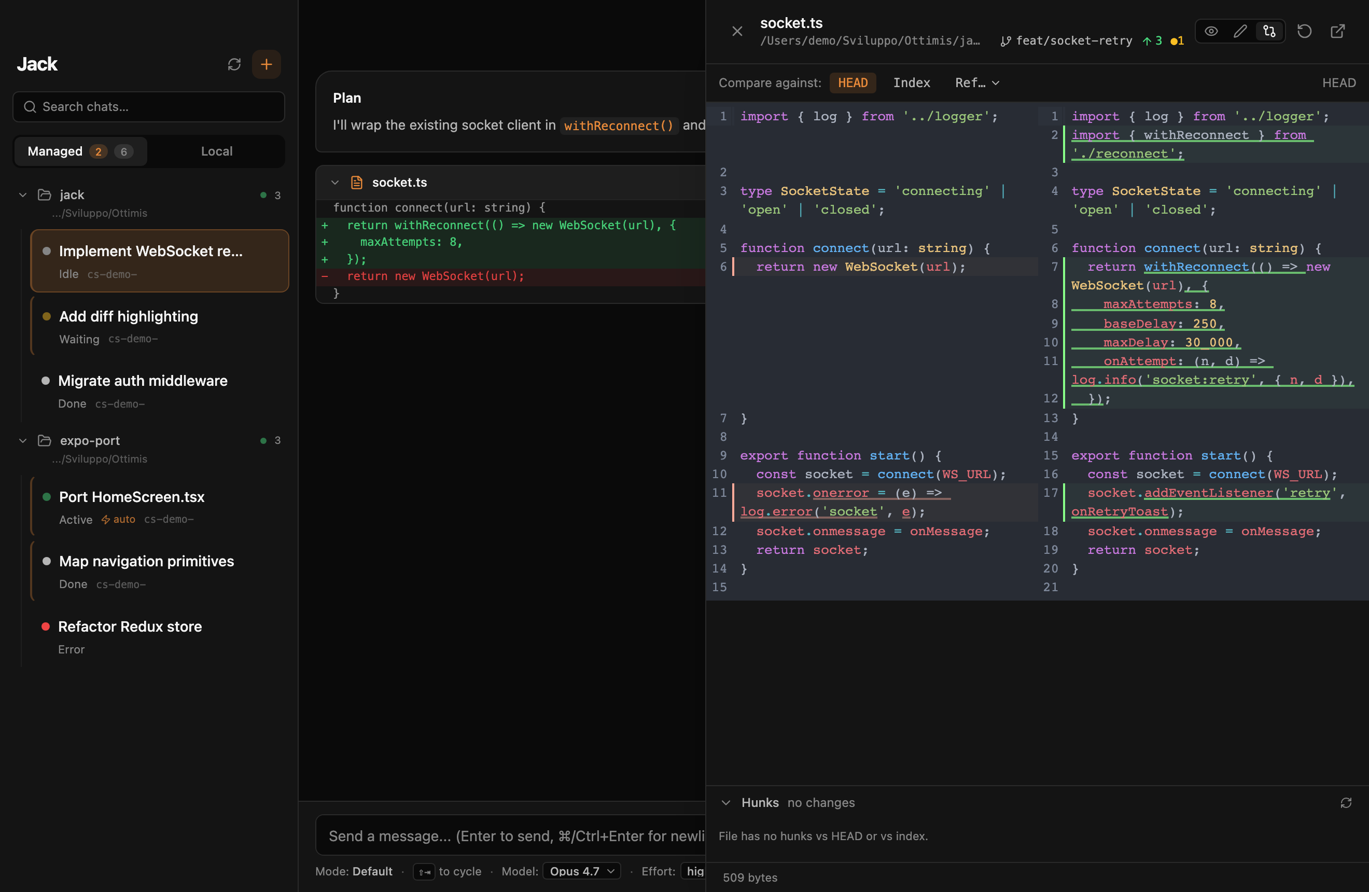Open the Opus 4.7 model dropdown
Image resolution: width=1369 pixels, height=892 pixels.
[x=581, y=871]
